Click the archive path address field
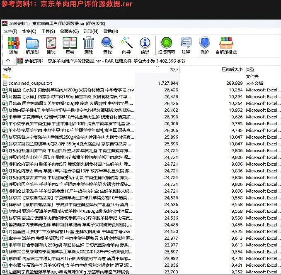Screen dimensions: 281x275 tap(149, 61)
